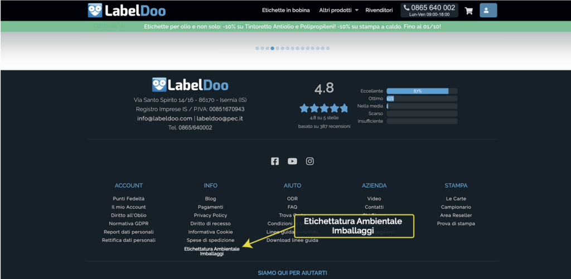Open Report dati personali link
The image size is (571, 279).
(x=129, y=232)
